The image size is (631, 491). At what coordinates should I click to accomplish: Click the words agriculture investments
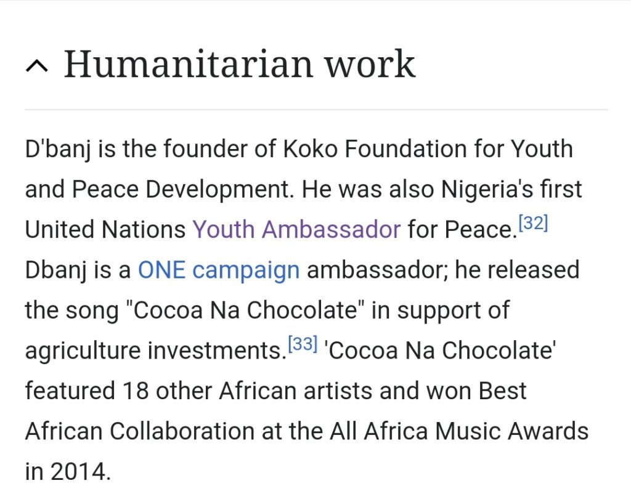point(153,351)
